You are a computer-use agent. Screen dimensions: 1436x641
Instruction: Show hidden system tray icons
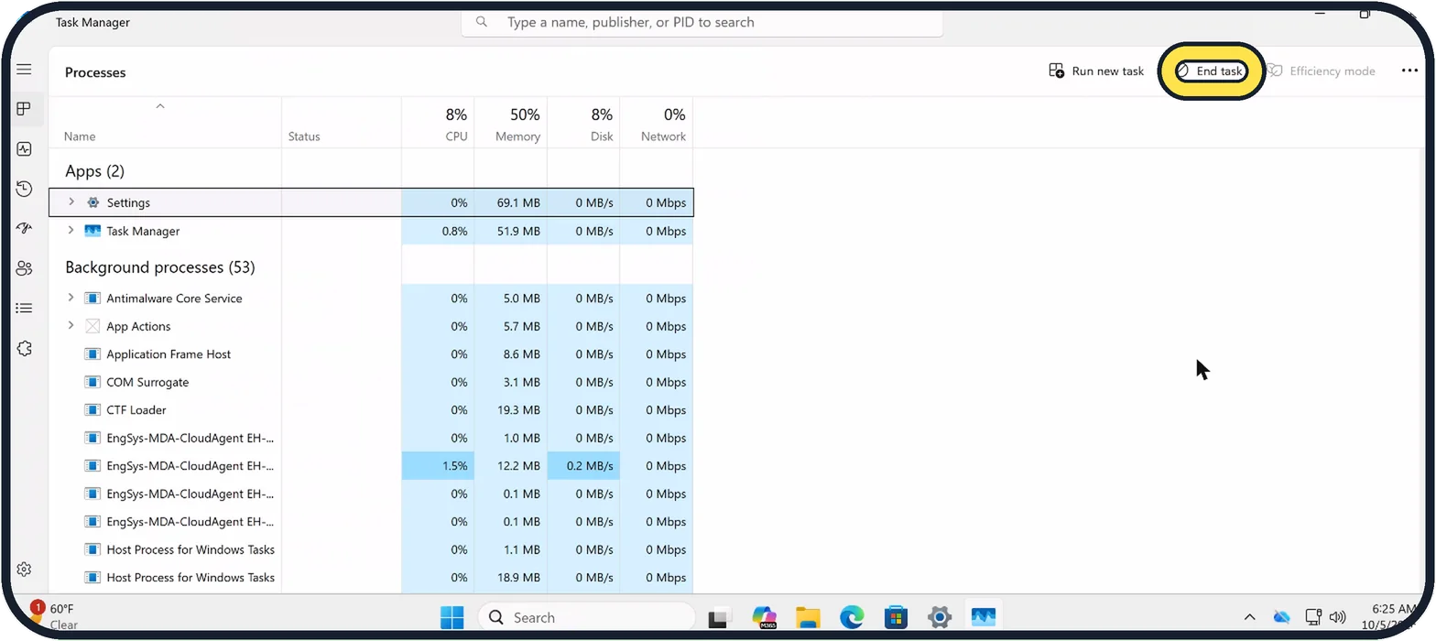[x=1249, y=617]
